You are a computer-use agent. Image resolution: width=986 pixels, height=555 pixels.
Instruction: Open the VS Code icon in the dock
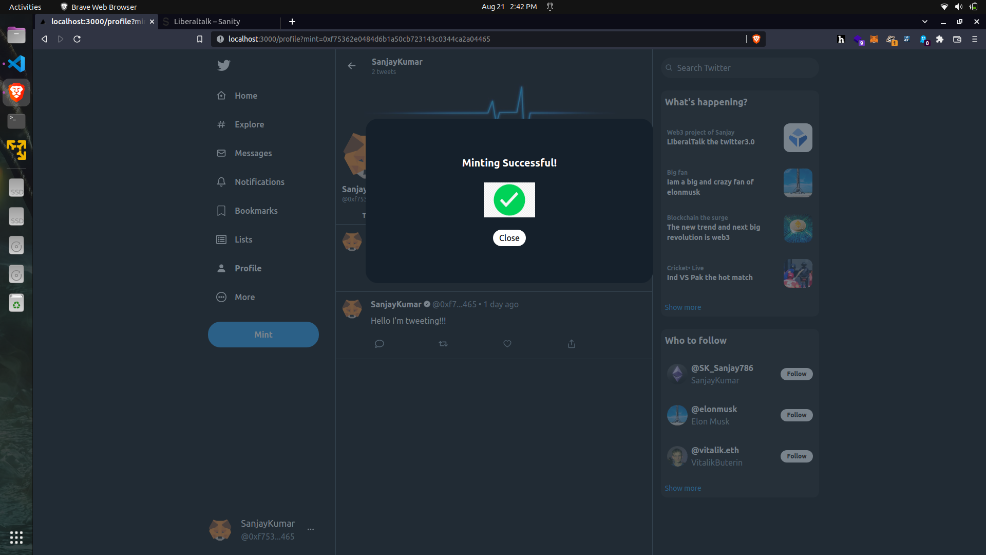[16, 64]
